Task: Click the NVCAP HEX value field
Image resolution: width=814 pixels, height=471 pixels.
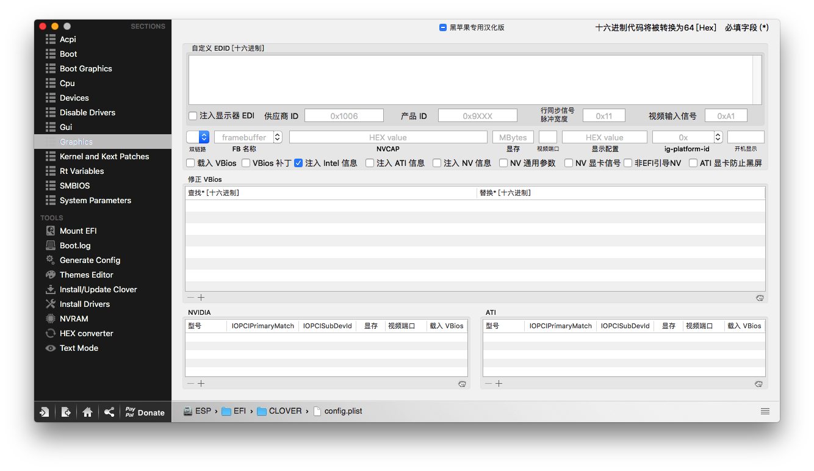Action: coord(388,137)
